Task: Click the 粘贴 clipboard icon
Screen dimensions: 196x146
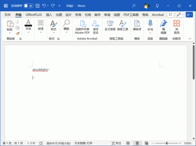Action: coord(10,24)
